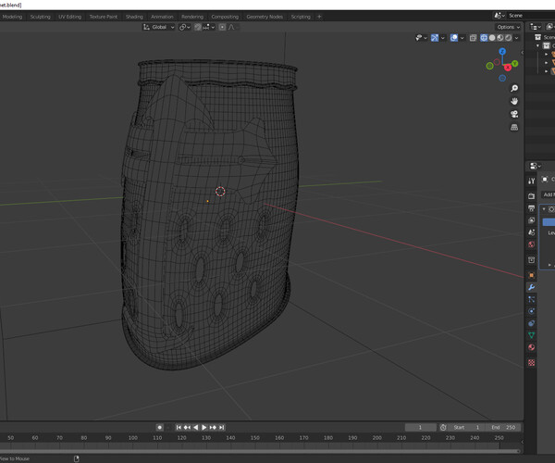555x463 pixels.
Task: Toggle viewport overlays on or off
Action: point(454,38)
